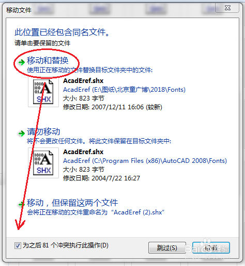Toggle 为之后 81 个冲突执行此操作 checkbox
Screen dimensions: 245x266
point(18,245)
